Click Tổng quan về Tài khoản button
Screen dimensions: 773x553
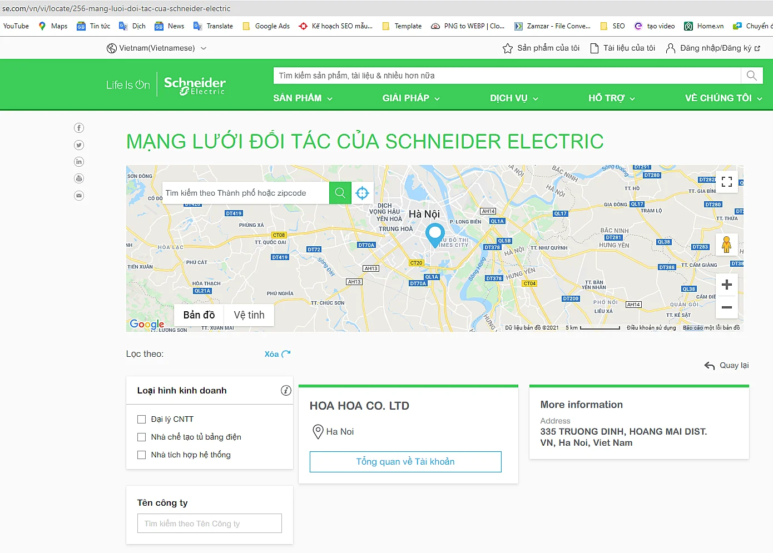point(405,462)
